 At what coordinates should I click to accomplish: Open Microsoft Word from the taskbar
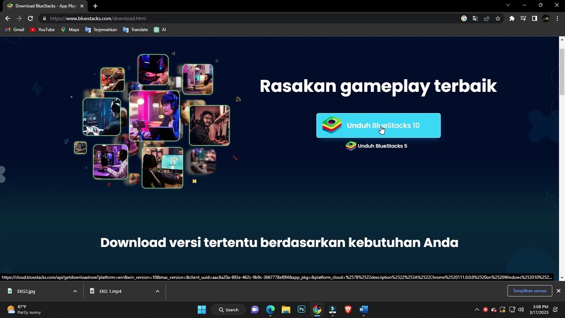[363, 310]
